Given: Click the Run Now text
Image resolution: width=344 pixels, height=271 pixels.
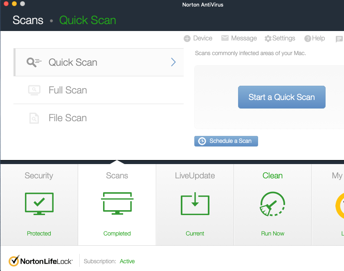Looking at the screenshot, I should coord(272,233).
